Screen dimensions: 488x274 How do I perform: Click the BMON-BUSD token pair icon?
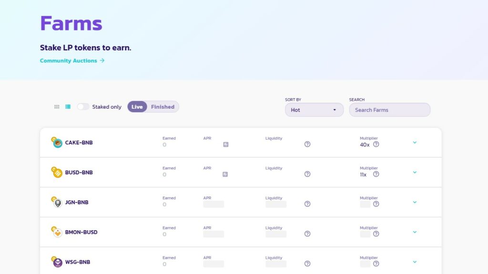(57, 232)
